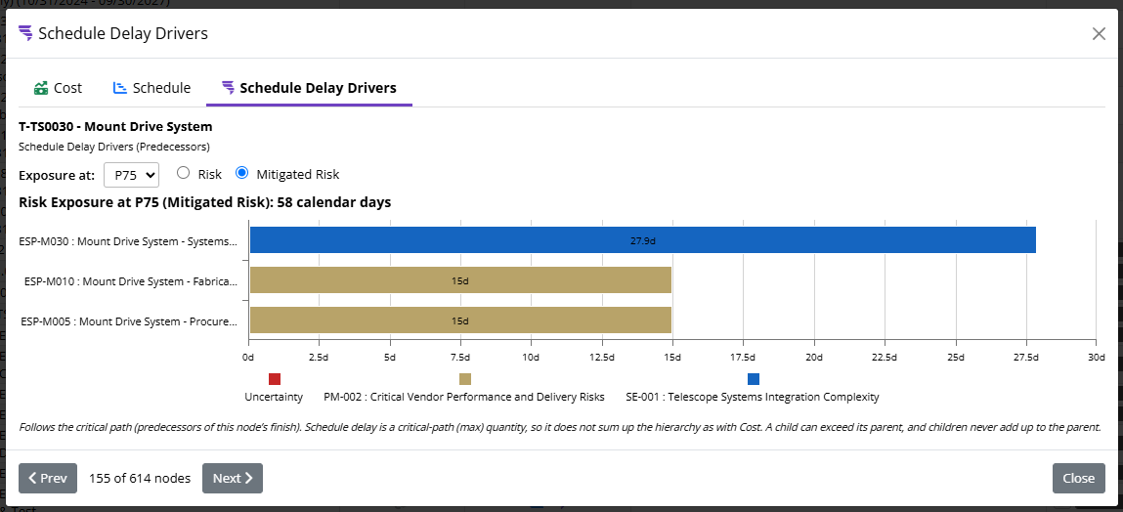Select the Schedule Delay Drivers tab
1123x512 pixels.
310,88
